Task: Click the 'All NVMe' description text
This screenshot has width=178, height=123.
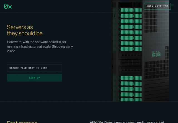Action: pos(127,122)
